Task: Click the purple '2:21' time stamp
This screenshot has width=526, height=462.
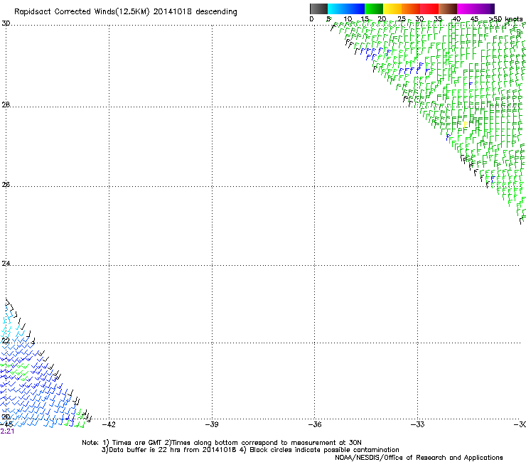Action: click(7, 431)
